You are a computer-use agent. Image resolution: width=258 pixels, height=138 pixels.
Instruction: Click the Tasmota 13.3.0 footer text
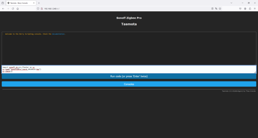click(239, 91)
